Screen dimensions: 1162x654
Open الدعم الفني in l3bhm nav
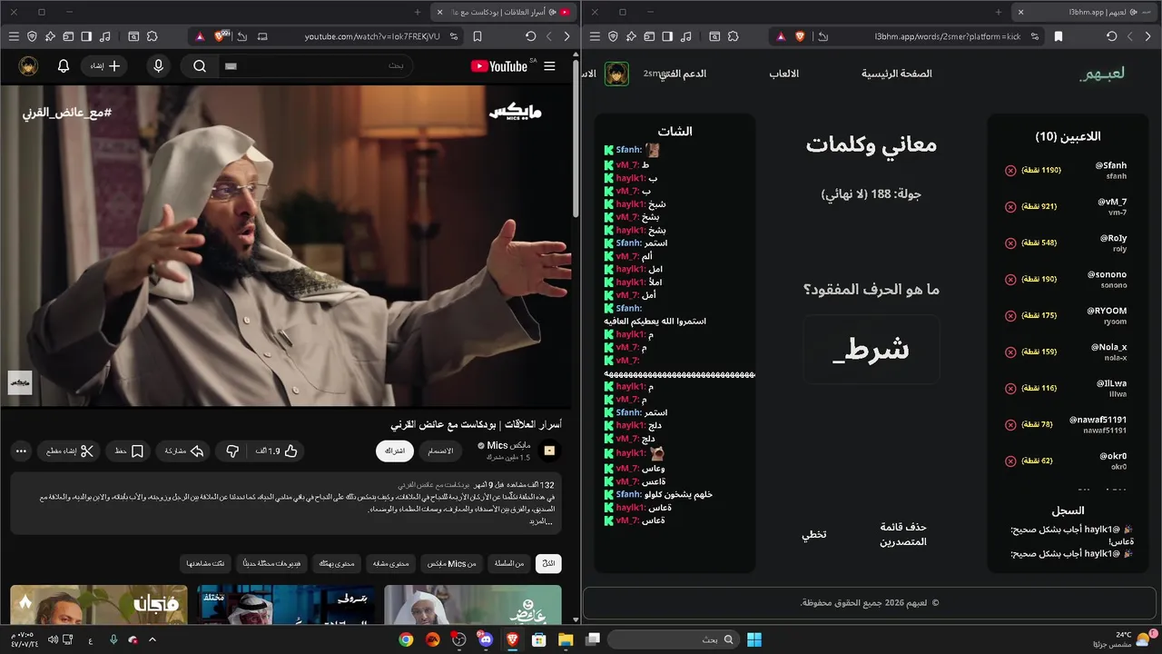pyautogui.click(x=684, y=74)
